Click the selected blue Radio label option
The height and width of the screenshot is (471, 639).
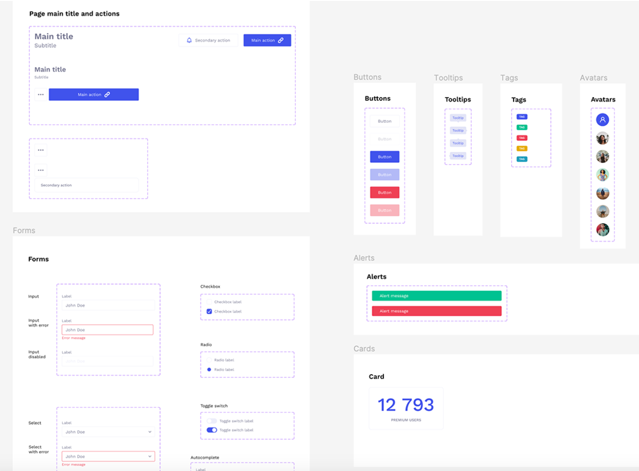209,370
